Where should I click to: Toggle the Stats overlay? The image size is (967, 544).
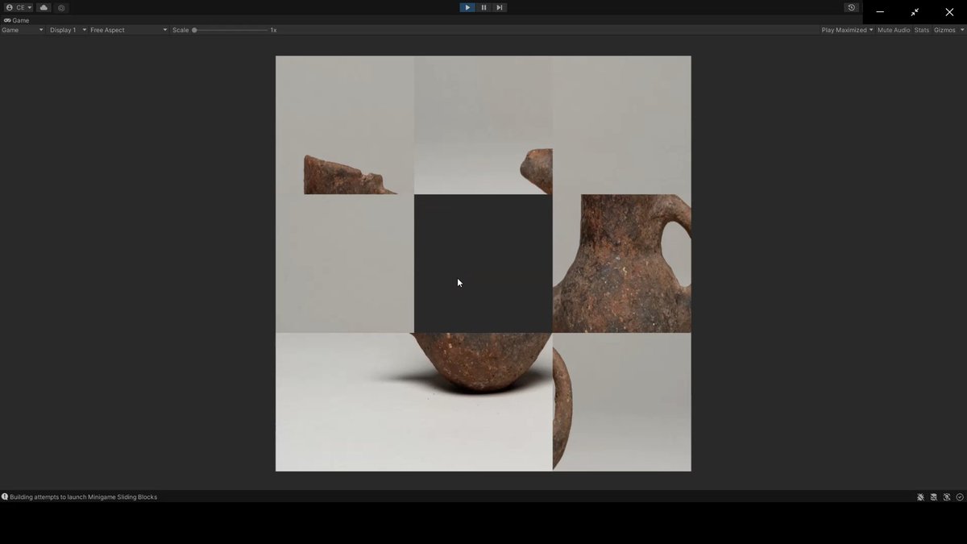point(921,30)
